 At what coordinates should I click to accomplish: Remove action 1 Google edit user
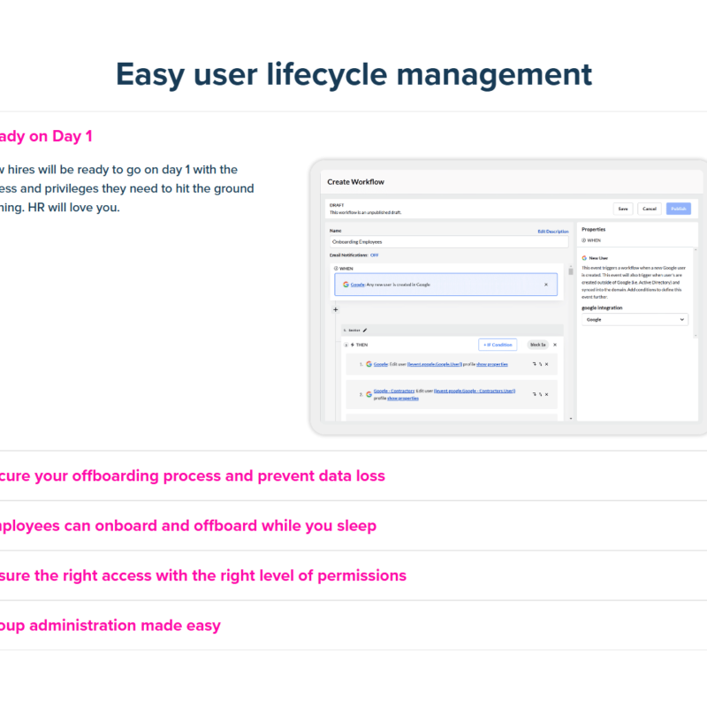(546, 364)
